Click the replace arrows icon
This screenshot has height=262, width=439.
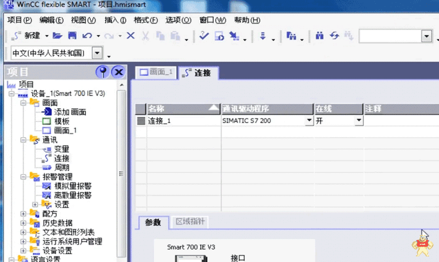click(334, 36)
